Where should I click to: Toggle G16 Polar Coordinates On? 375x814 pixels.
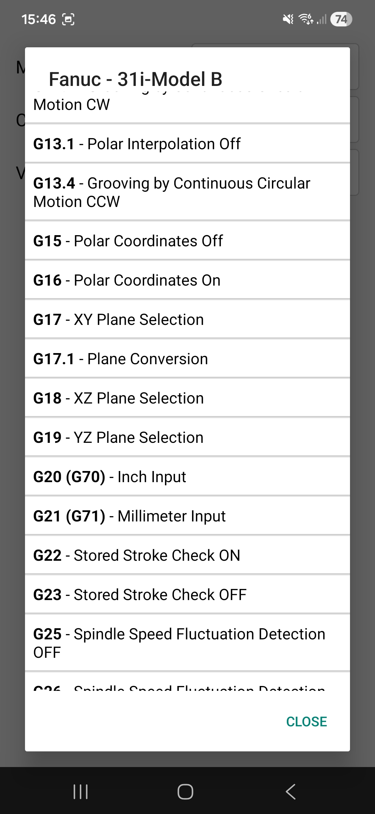[187, 279]
